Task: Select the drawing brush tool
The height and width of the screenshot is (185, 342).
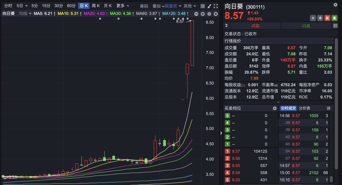Action: [209, 6]
